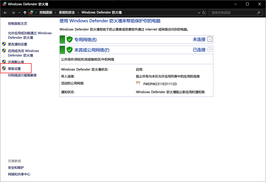Click the search magnifier icon

(x=259, y=13)
